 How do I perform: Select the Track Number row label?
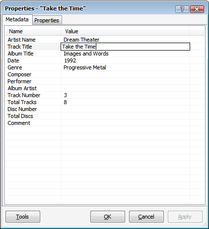[24, 95]
